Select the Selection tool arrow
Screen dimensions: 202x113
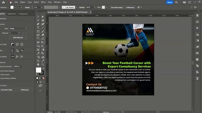pyautogui.click(x=38, y=17)
